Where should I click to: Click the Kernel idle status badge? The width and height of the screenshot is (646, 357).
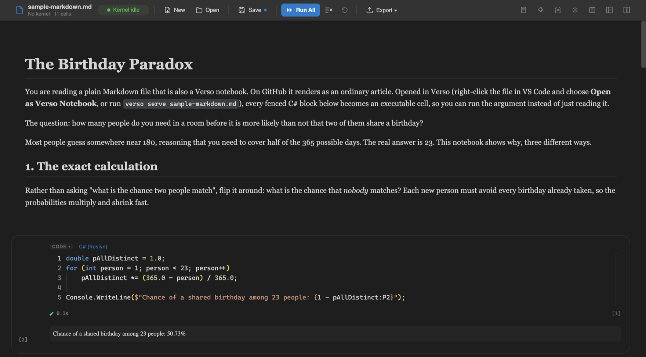pos(123,10)
